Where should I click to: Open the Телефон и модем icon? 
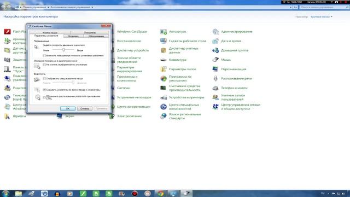click(215, 88)
